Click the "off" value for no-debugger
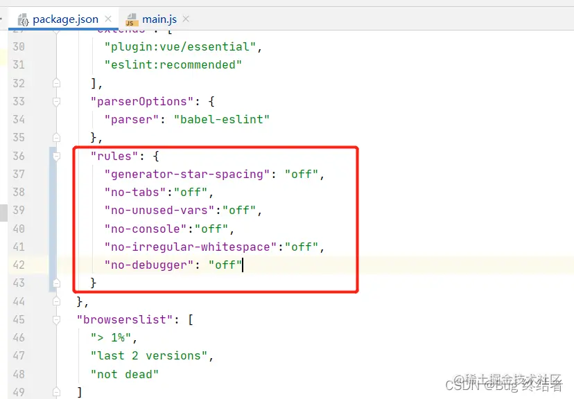The height and width of the screenshot is (399, 574). 225,265
